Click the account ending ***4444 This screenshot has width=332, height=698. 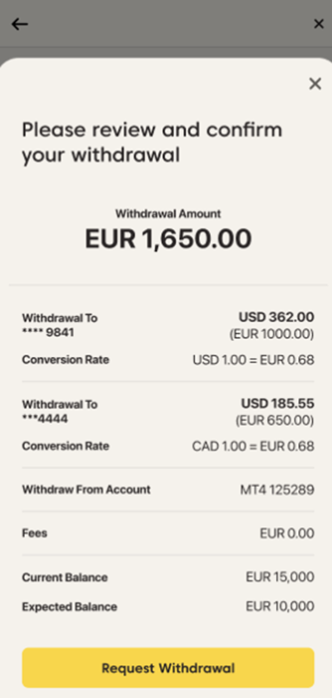pyautogui.click(x=45, y=418)
